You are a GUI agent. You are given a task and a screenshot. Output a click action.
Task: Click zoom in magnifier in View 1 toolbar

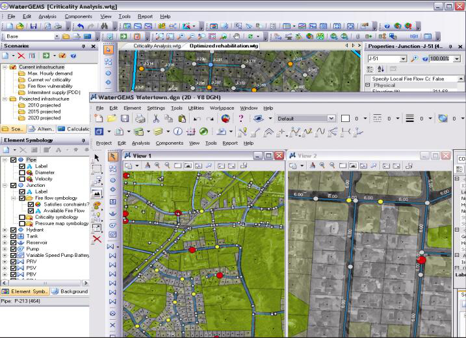[157, 165]
